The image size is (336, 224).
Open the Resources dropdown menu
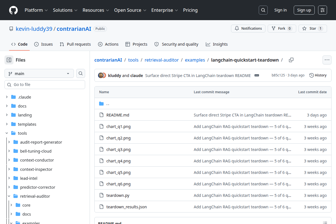96,10
